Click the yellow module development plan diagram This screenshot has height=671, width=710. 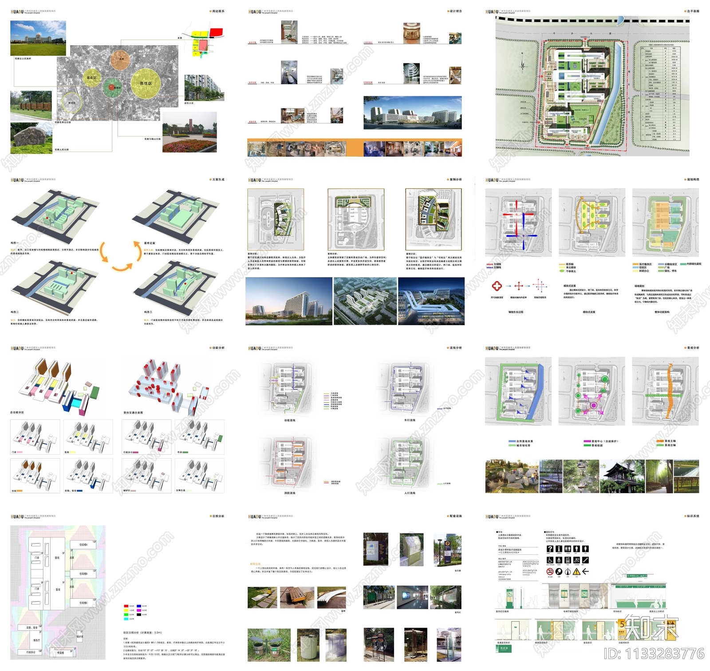[592, 223]
